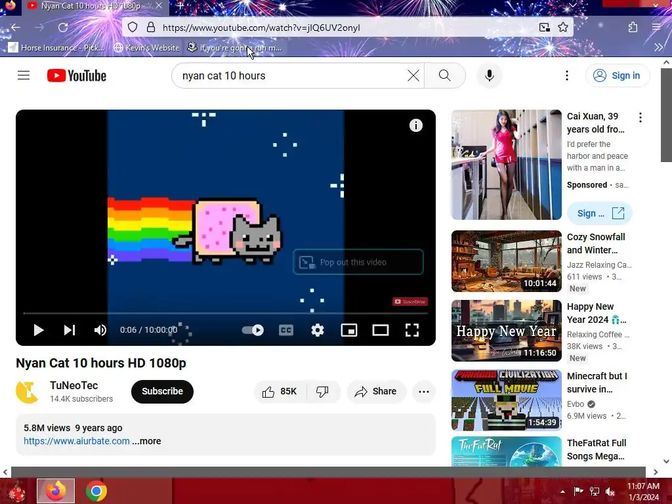The image size is (672, 504).
Task: Share the video
Action: [376, 391]
